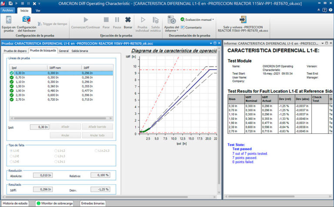Select the 1,50 In test line row

(x=61, y=86)
